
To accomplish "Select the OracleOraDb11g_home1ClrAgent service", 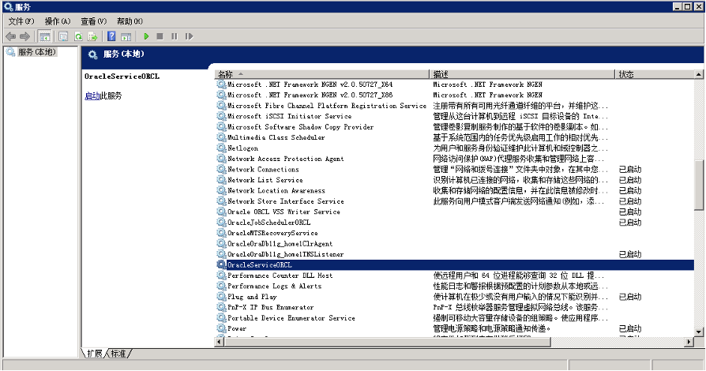I will (455, 244).
